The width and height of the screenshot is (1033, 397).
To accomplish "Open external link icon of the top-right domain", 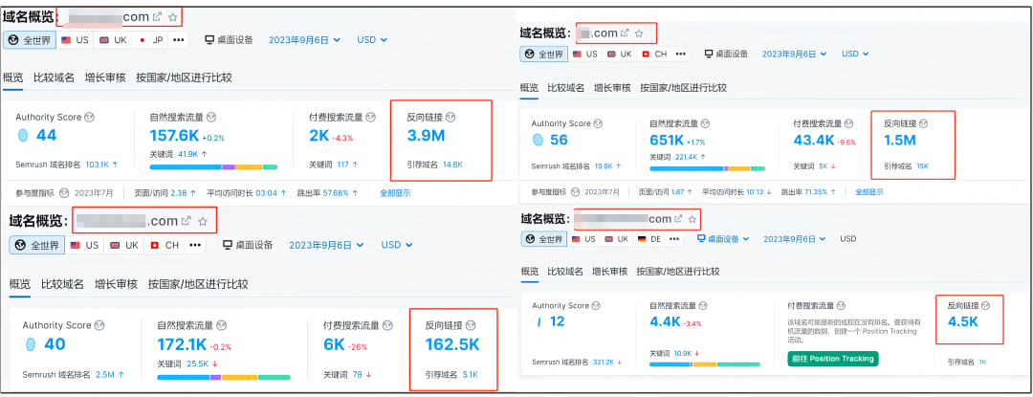I will (x=625, y=33).
